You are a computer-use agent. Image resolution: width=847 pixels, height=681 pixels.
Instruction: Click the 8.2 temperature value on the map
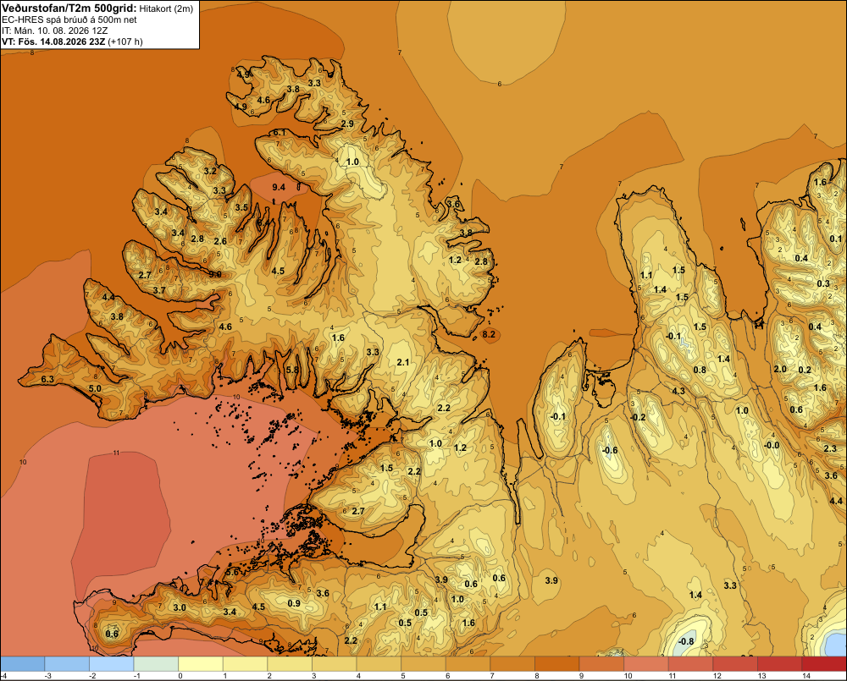click(x=489, y=334)
